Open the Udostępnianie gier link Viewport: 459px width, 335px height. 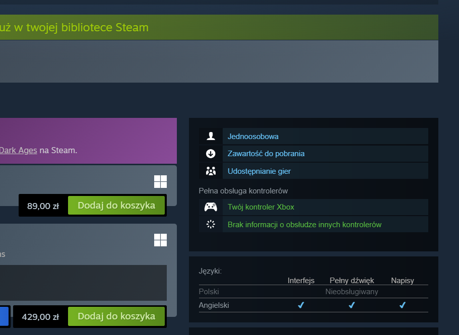pyautogui.click(x=259, y=171)
